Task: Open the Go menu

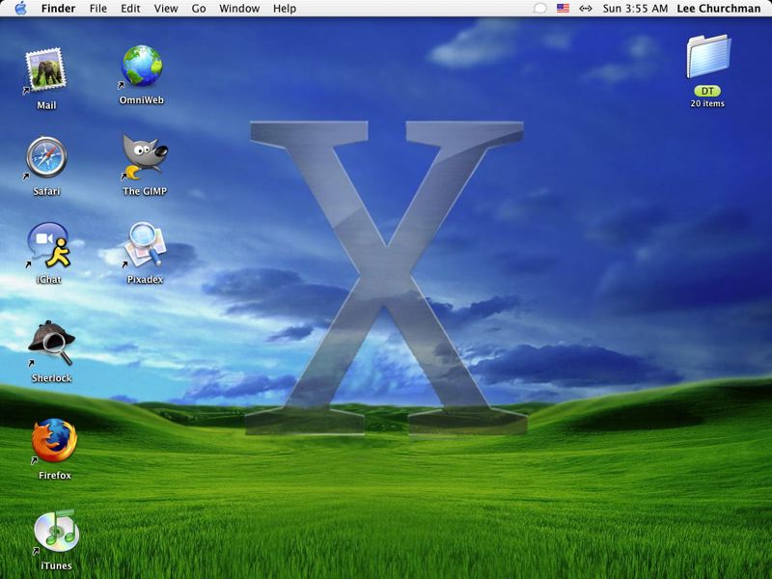Action: point(199,9)
